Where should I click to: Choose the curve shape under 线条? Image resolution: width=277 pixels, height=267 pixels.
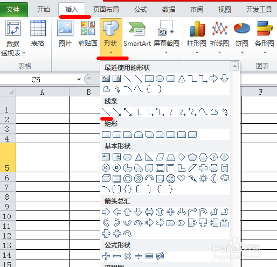(x=203, y=112)
